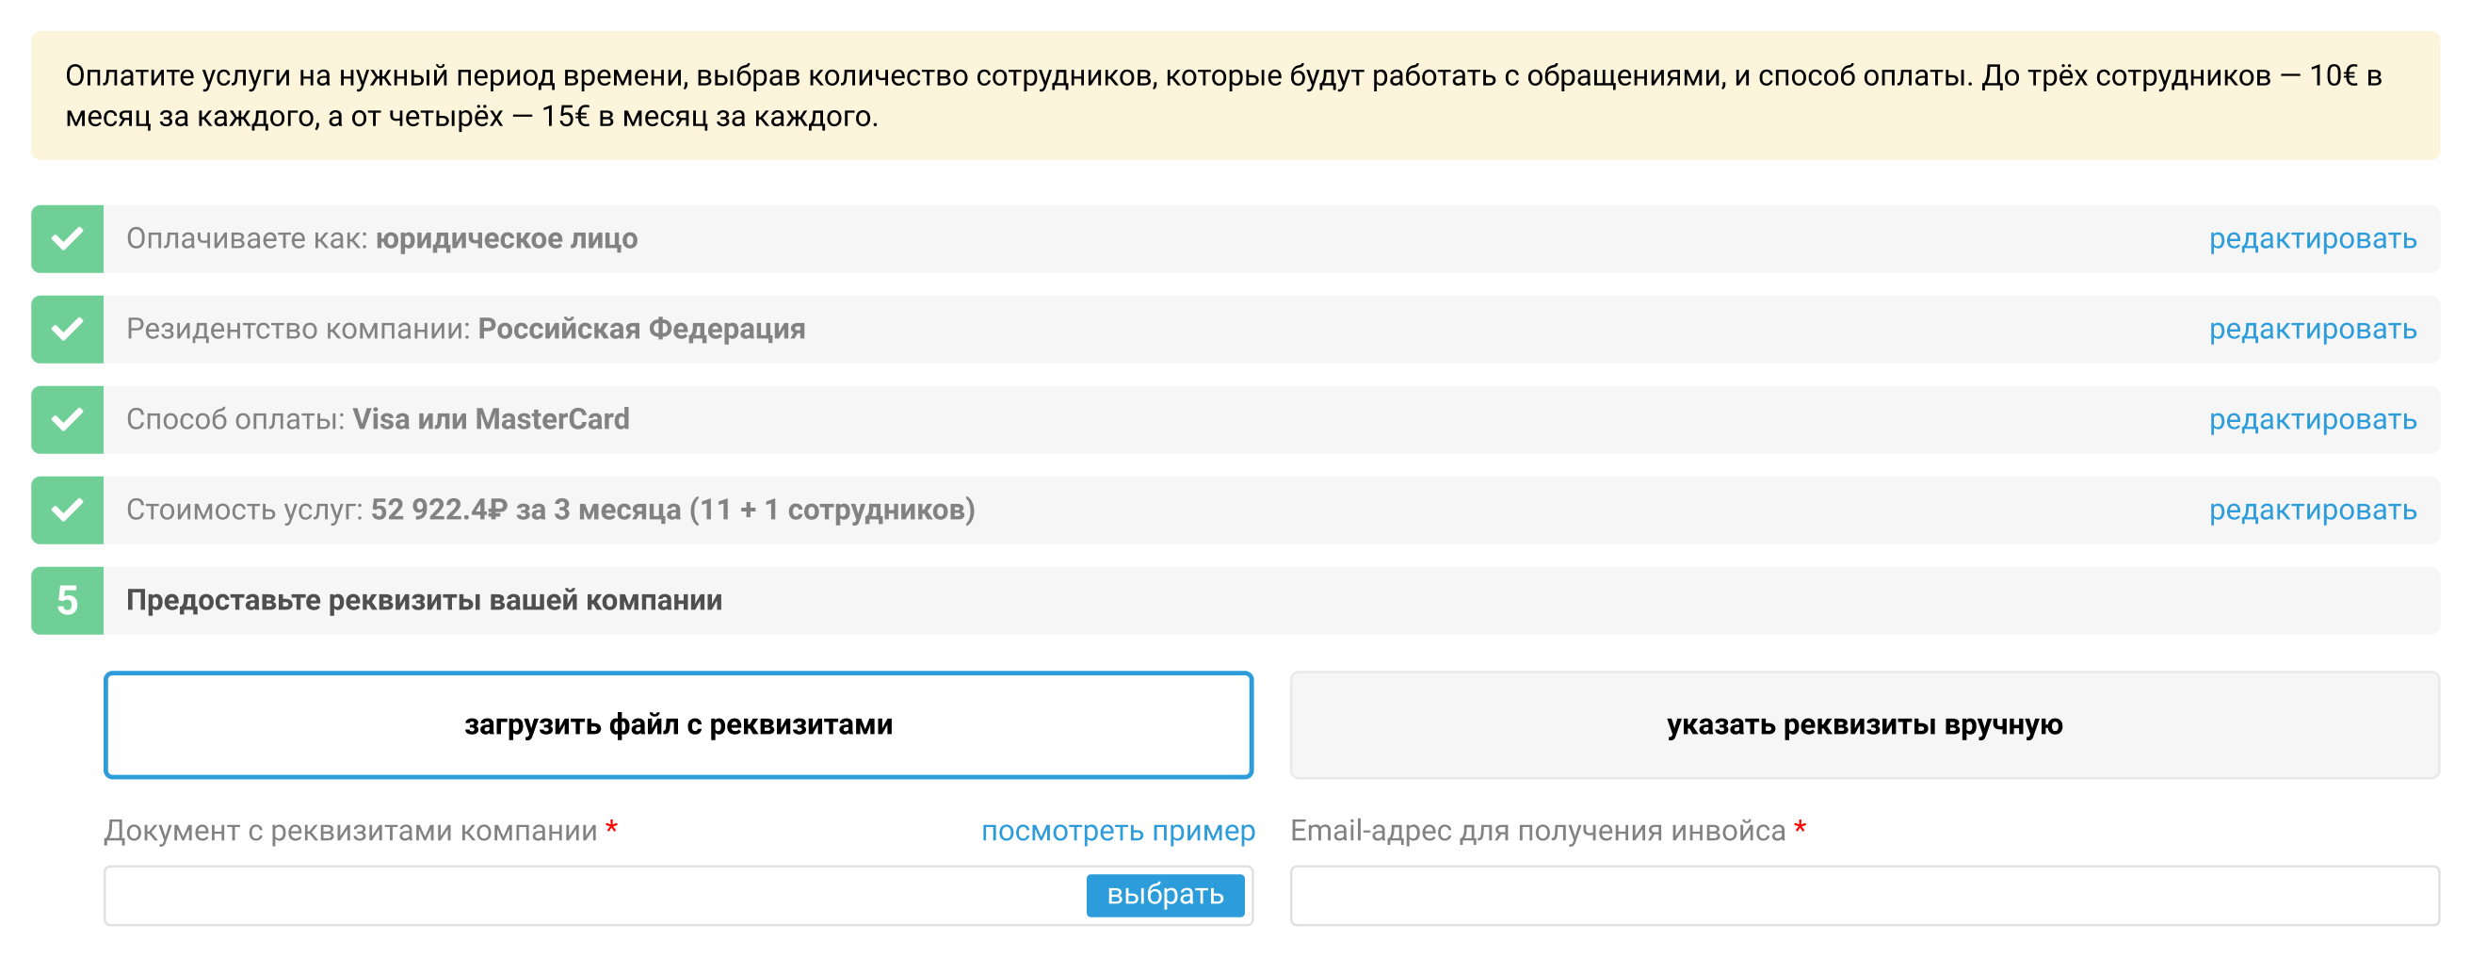Edit the 'Оплачиваете как' payer type row
Screen dimensions: 2471x957
[2312, 239]
